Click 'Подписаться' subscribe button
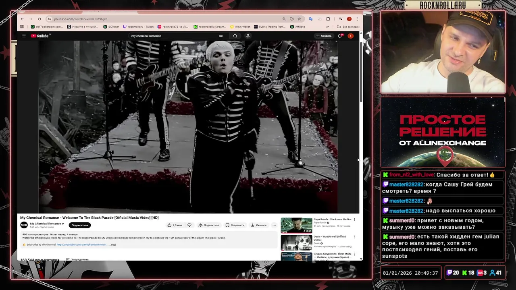Image resolution: width=516 pixels, height=290 pixels. tap(79, 225)
